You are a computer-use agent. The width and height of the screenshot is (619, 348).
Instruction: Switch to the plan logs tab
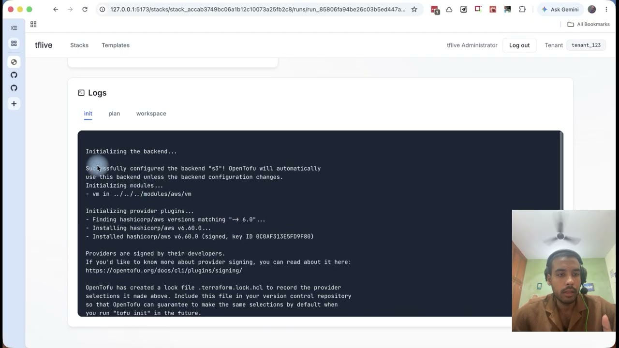point(114,114)
